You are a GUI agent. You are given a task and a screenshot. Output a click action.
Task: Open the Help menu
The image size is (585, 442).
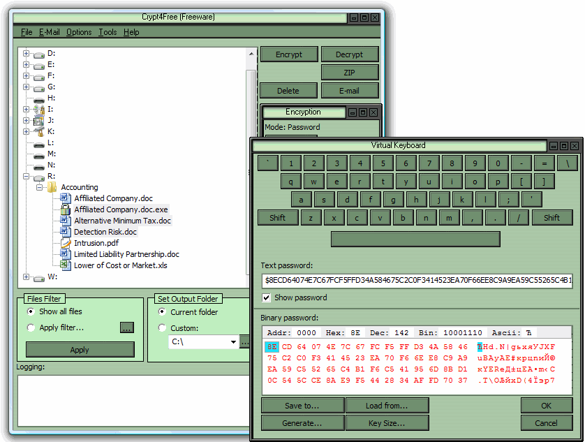(131, 32)
